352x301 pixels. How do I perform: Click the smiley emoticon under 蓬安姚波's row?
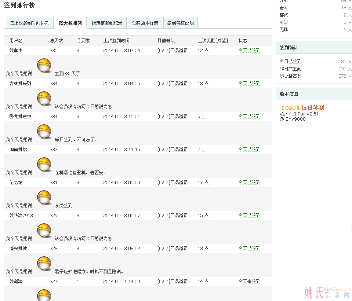click(x=44, y=264)
